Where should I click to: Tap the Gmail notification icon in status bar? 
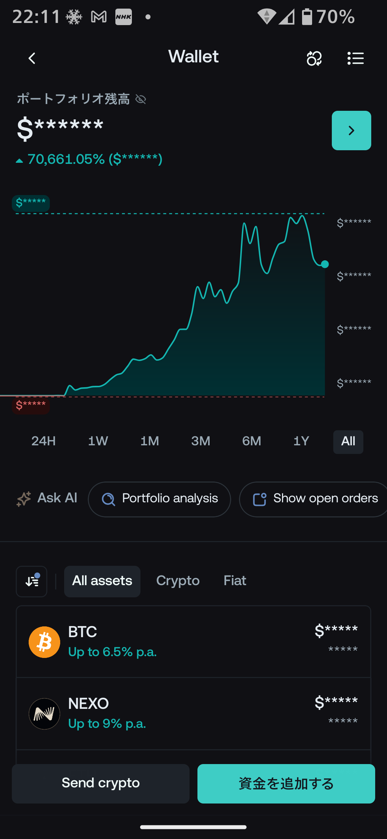pyautogui.click(x=99, y=17)
